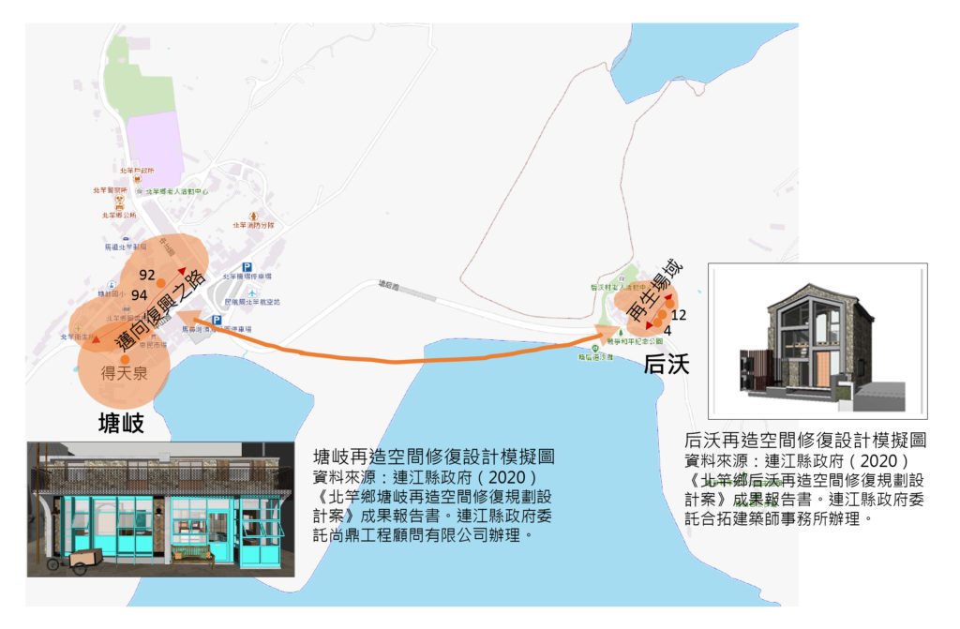Click the 北竿機場停車場 map label
Viewport: 960px width, 629px height.
tap(247, 277)
